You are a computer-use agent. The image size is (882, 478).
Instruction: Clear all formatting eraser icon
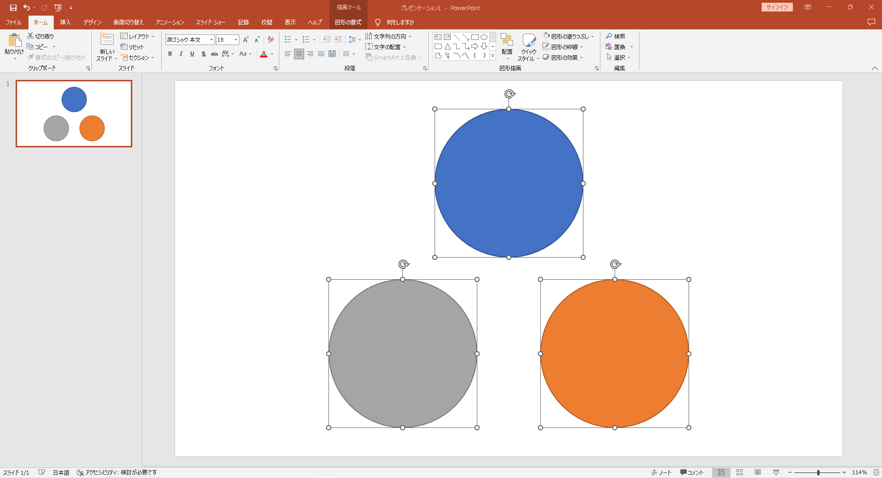click(x=271, y=40)
